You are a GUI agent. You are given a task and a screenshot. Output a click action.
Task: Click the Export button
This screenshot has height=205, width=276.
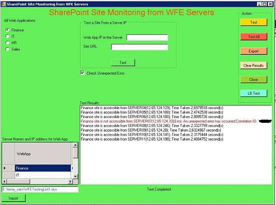tap(254, 51)
